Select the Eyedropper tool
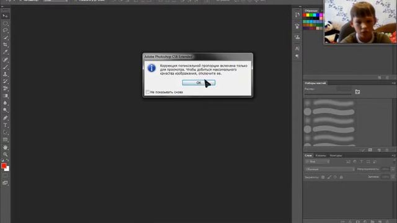The width and height of the screenshot is (397, 223). (x=5, y=52)
